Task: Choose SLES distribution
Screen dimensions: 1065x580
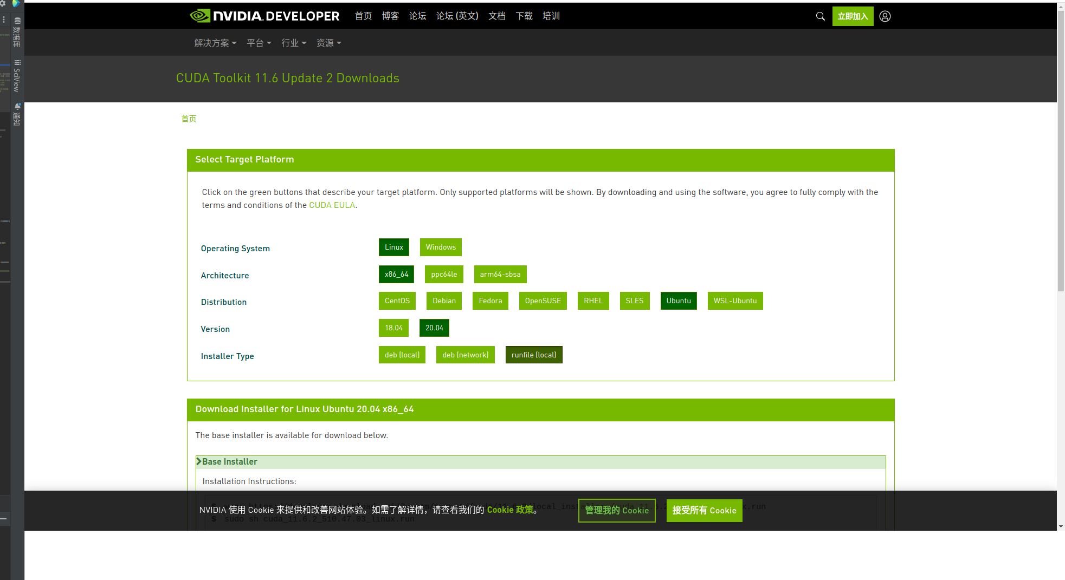Action: [x=635, y=301]
